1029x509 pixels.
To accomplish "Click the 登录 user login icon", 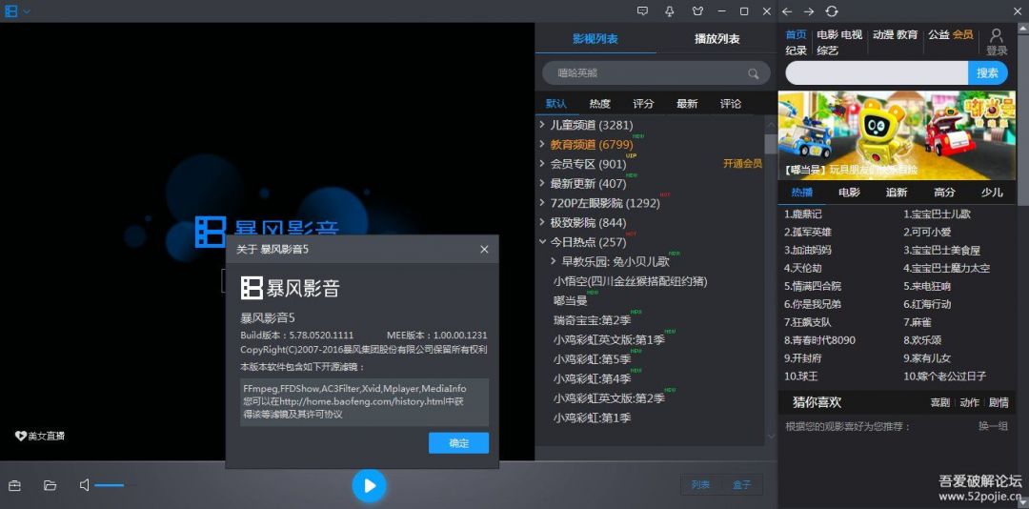I will pyautogui.click(x=997, y=42).
